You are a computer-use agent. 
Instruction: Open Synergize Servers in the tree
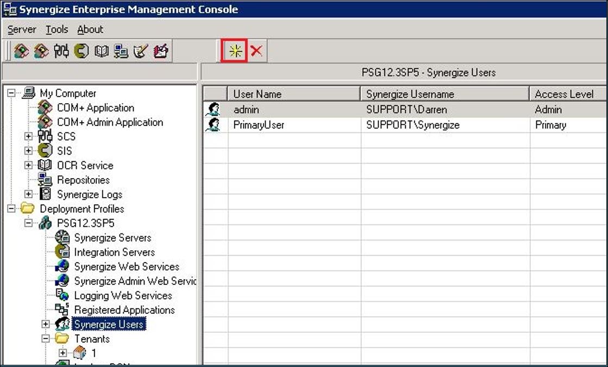pos(112,238)
